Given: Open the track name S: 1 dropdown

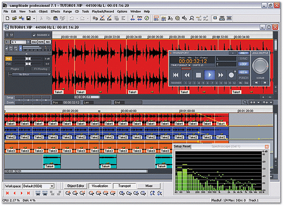Looking at the screenshot, I should [28, 42].
